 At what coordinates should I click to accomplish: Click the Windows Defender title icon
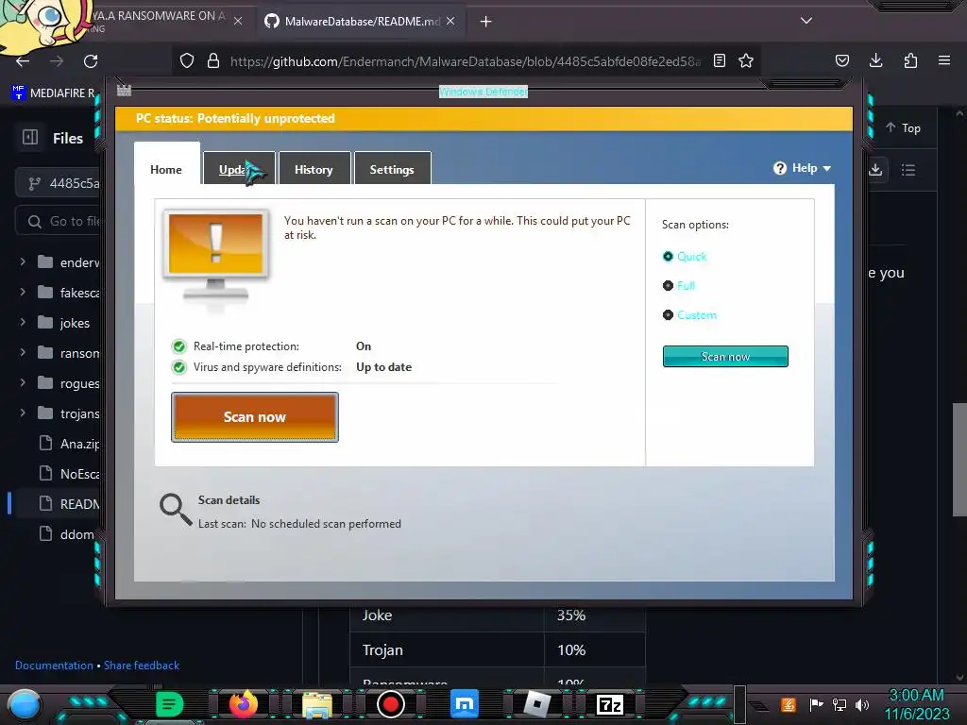(x=124, y=90)
